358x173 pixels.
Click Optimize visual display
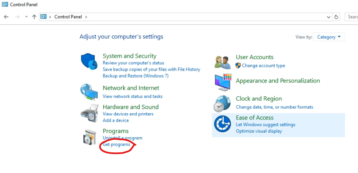tap(259, 131)
